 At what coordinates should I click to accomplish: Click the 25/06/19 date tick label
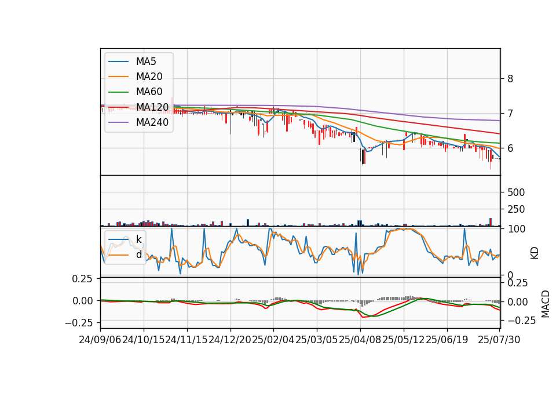(447, 340)
